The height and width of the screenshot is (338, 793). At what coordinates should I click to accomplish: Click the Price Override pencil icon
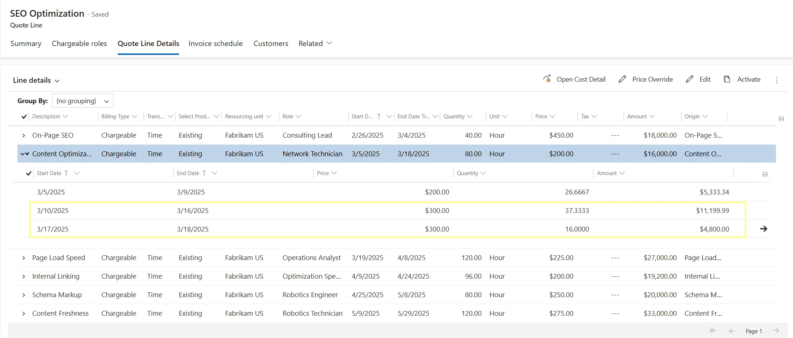coord(622,79)
